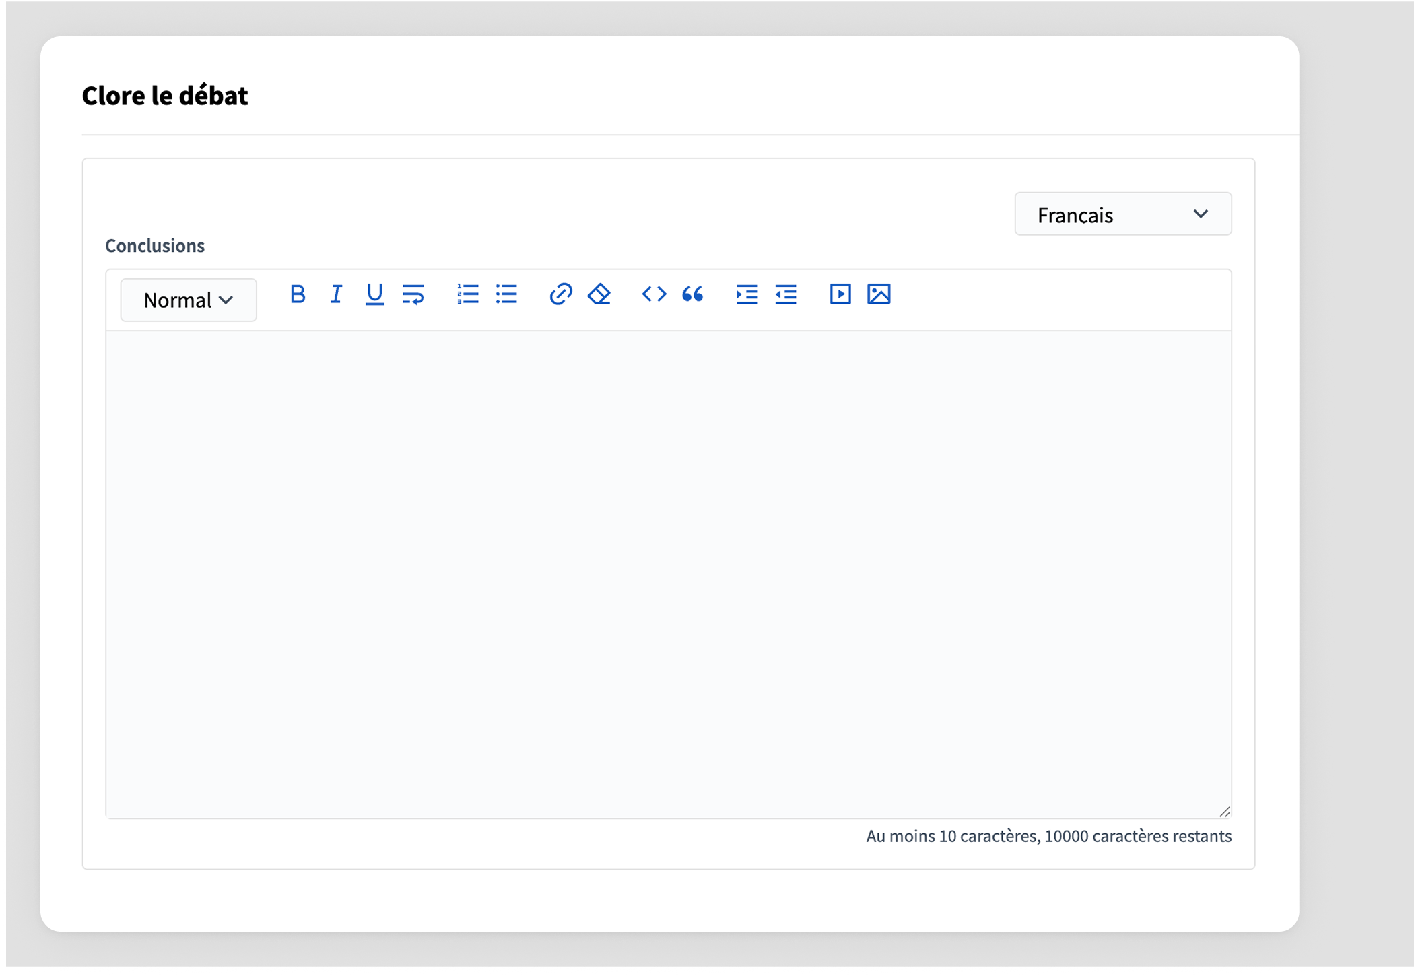Click the Conclusions field label
The width and height of the screenshot is (1414, 976).
click(155, 246)
